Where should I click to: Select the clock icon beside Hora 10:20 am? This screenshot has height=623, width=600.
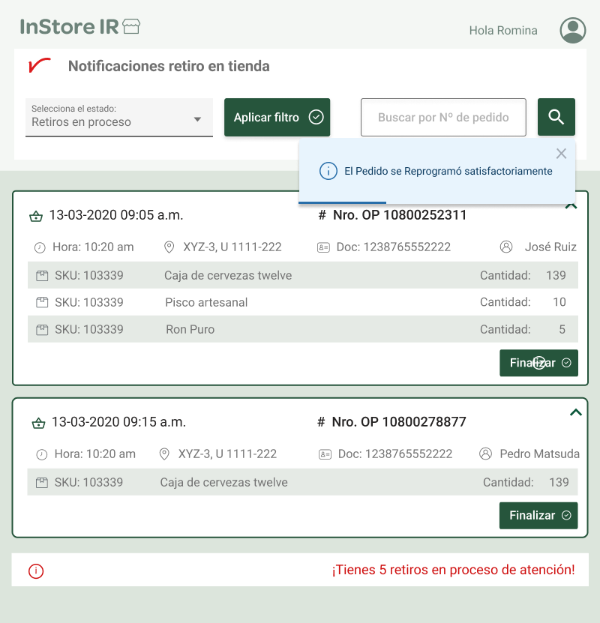click(39, 247)
